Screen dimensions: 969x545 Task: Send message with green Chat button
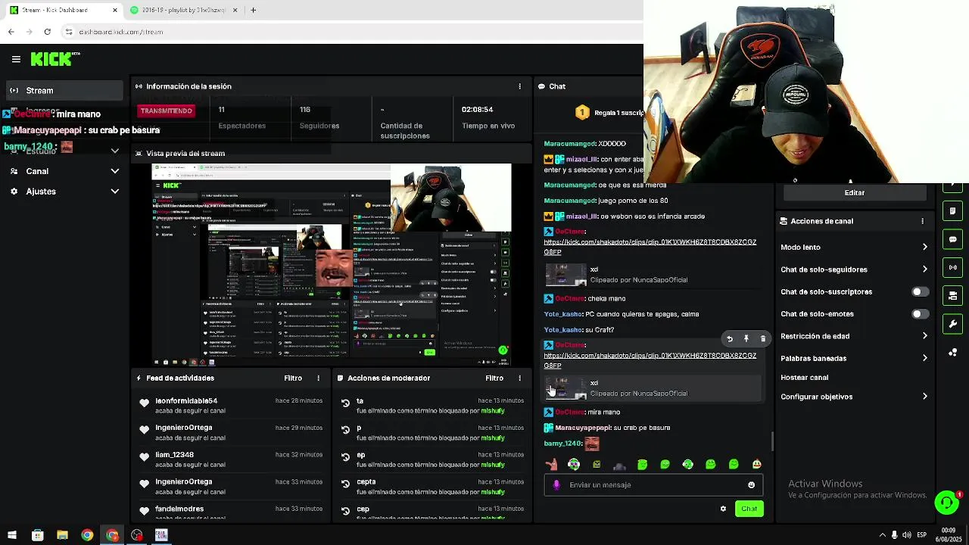click(x=749, y=509)
